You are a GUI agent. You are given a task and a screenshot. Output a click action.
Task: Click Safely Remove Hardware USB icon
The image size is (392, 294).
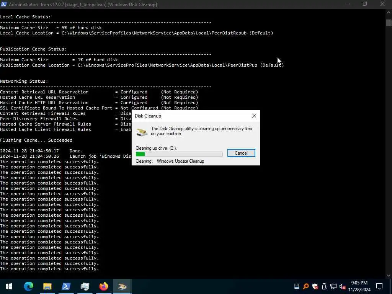point(324,286)
